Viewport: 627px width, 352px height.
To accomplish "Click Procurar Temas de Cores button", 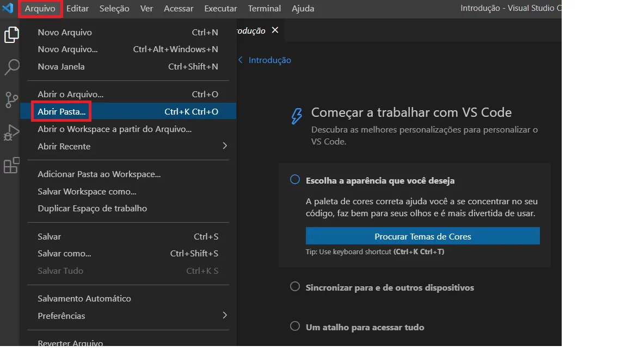I will coord(423,236).
